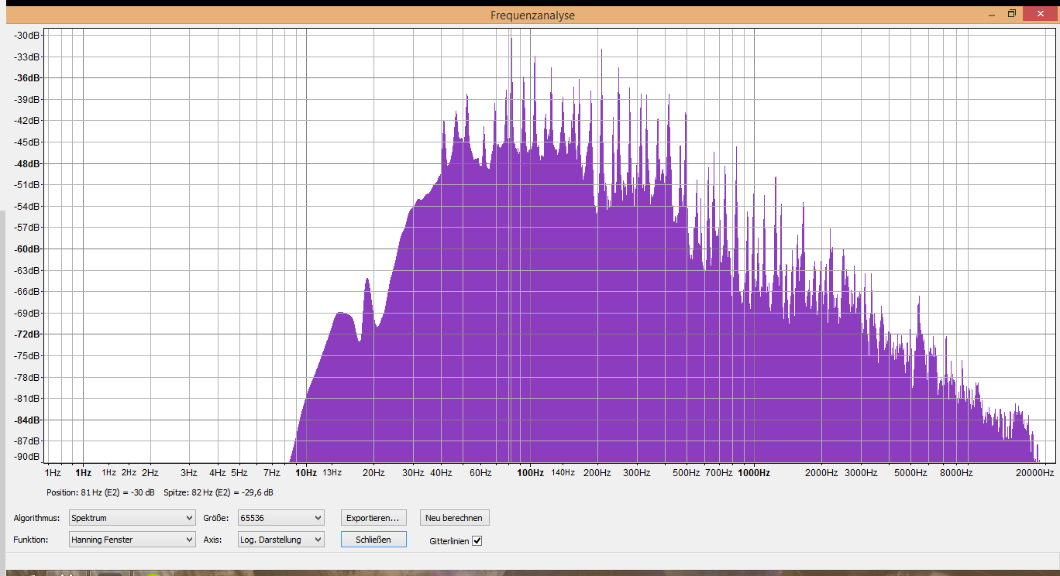
Task: Click the 140Hz frequency axis label
Action: click(563, 472)
